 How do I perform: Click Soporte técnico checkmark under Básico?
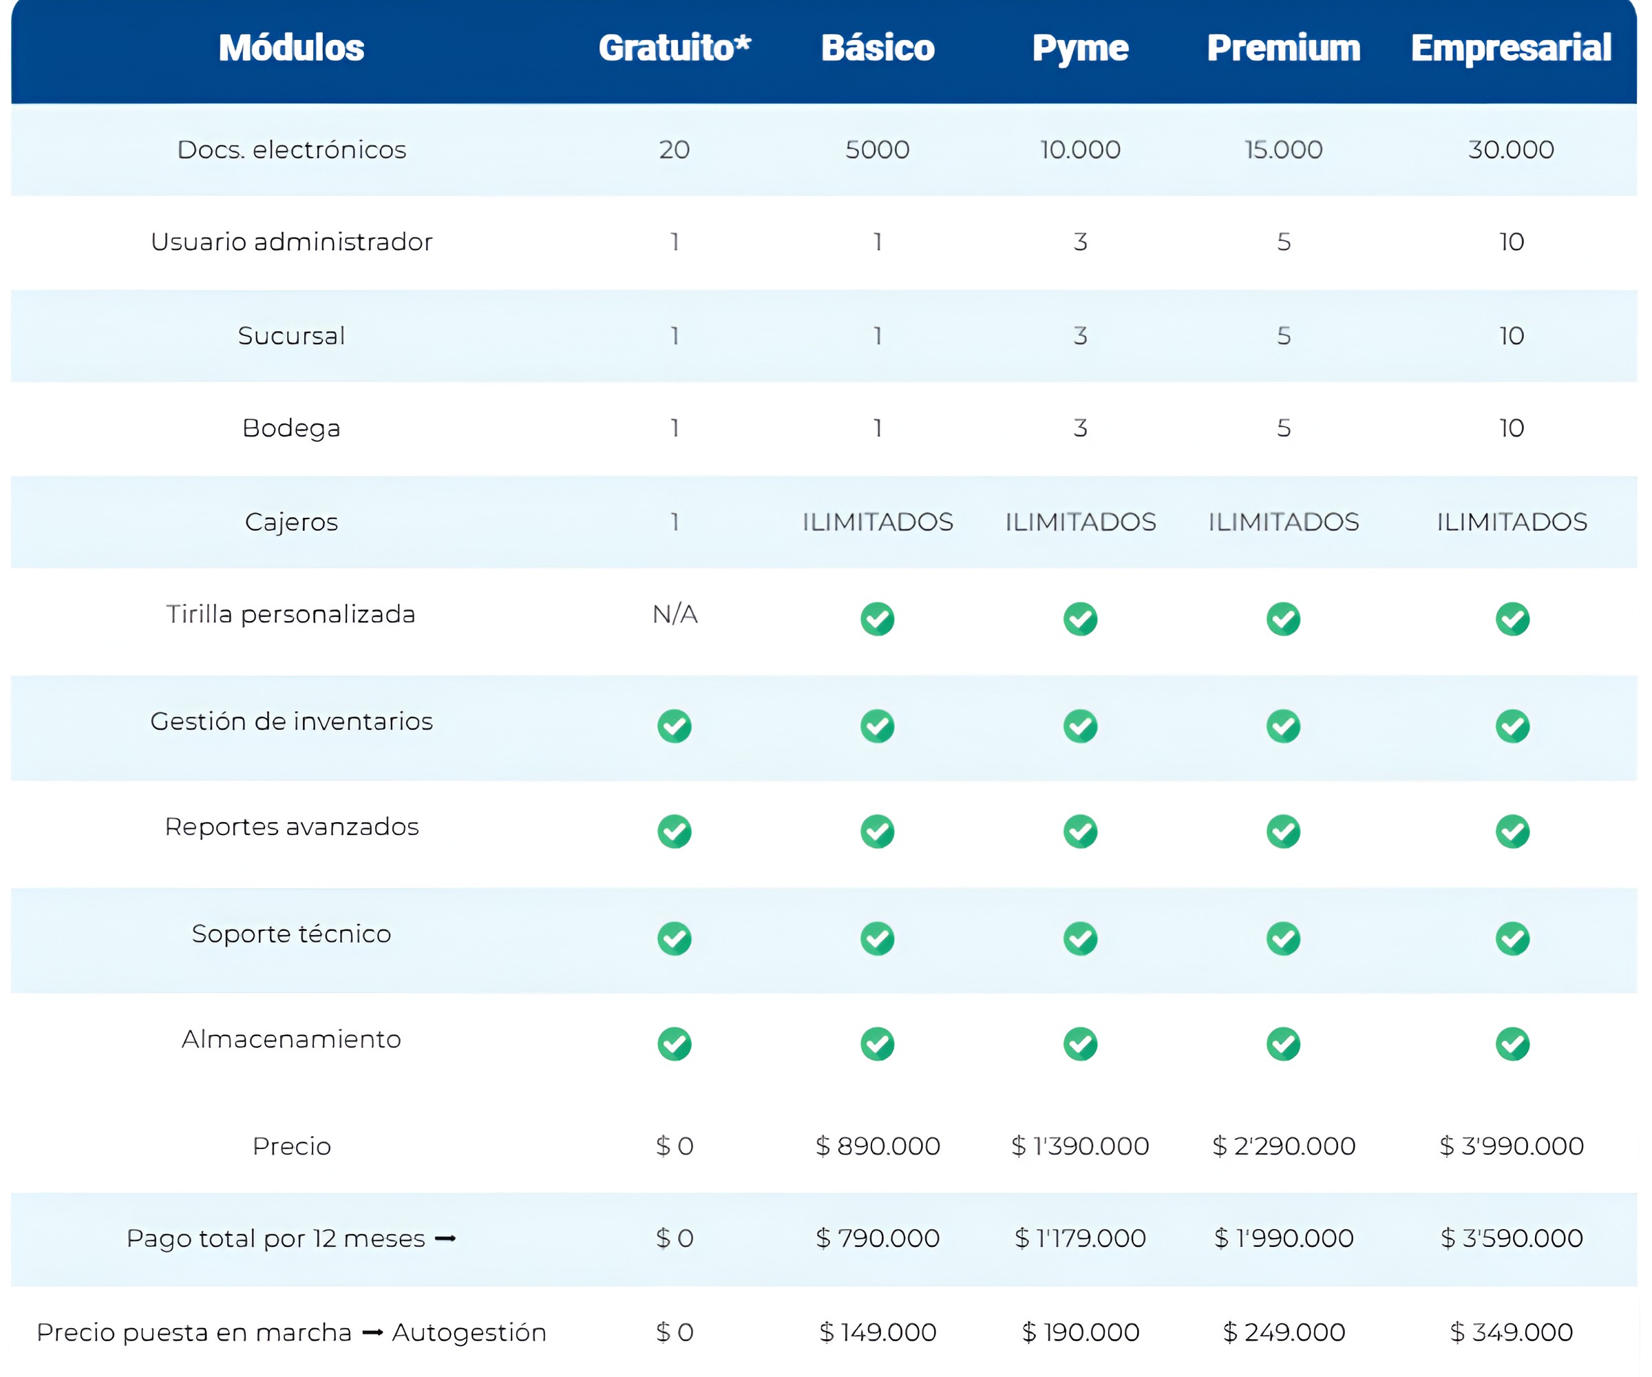tap(877, 938)
